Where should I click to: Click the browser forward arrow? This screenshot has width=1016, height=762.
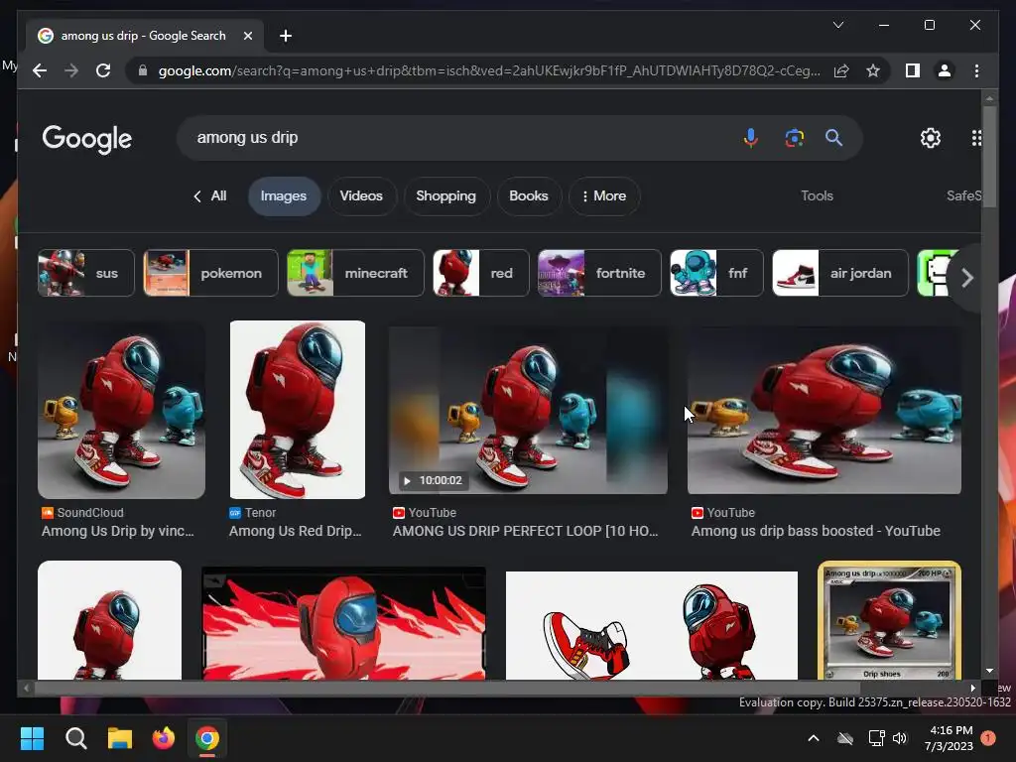[x=71, y=70]
